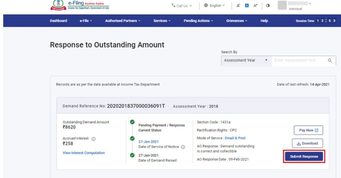Image resolution: width=341 pixels, height=178 pixels.
Task: Toggle the high contrast mode icon
Action: coord(268,6)
